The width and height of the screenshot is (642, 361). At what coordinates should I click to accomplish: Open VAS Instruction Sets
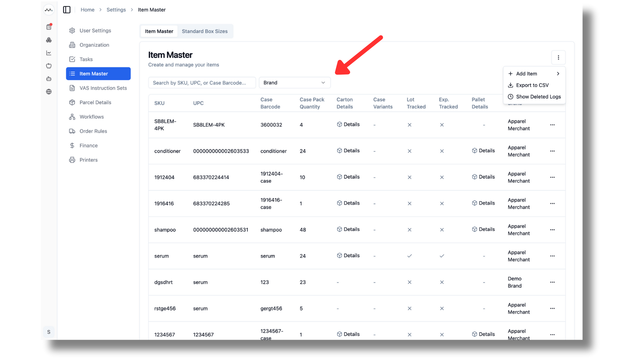coord(98,88)
